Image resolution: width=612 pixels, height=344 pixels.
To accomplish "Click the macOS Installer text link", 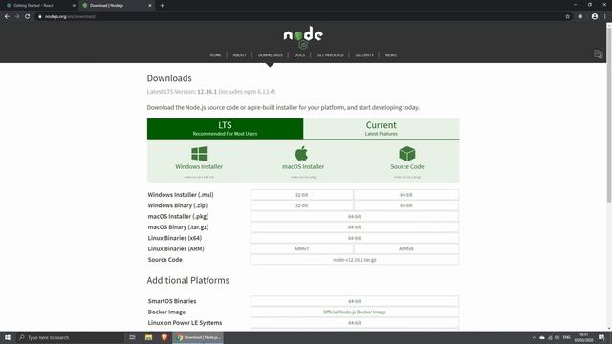I will [x=303, y=166].
